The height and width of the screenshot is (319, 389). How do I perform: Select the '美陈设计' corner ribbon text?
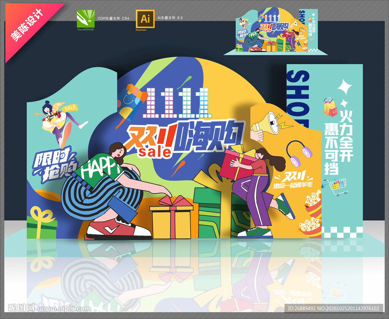[27, 25]
